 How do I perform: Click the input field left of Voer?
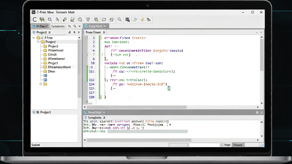pyautogui.click(x=204, y=145)
